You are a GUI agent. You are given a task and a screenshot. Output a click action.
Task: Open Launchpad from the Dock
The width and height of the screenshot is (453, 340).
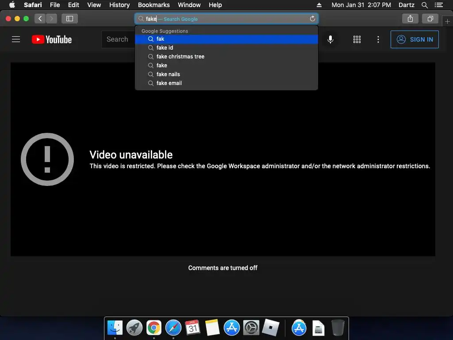point(134,328)
